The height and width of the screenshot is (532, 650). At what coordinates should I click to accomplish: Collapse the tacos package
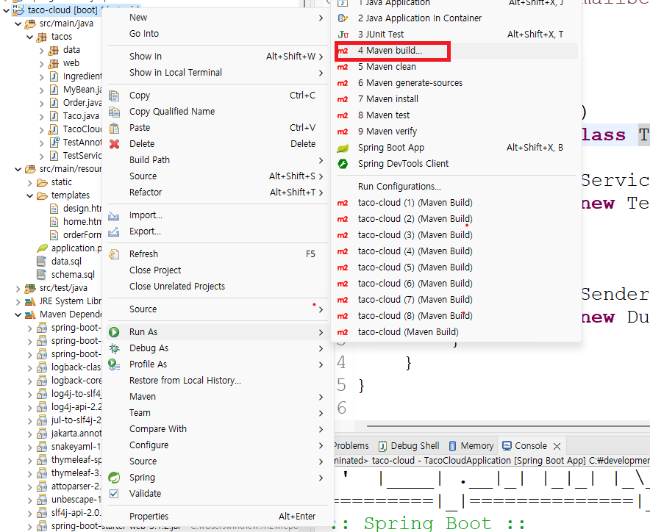29,37
